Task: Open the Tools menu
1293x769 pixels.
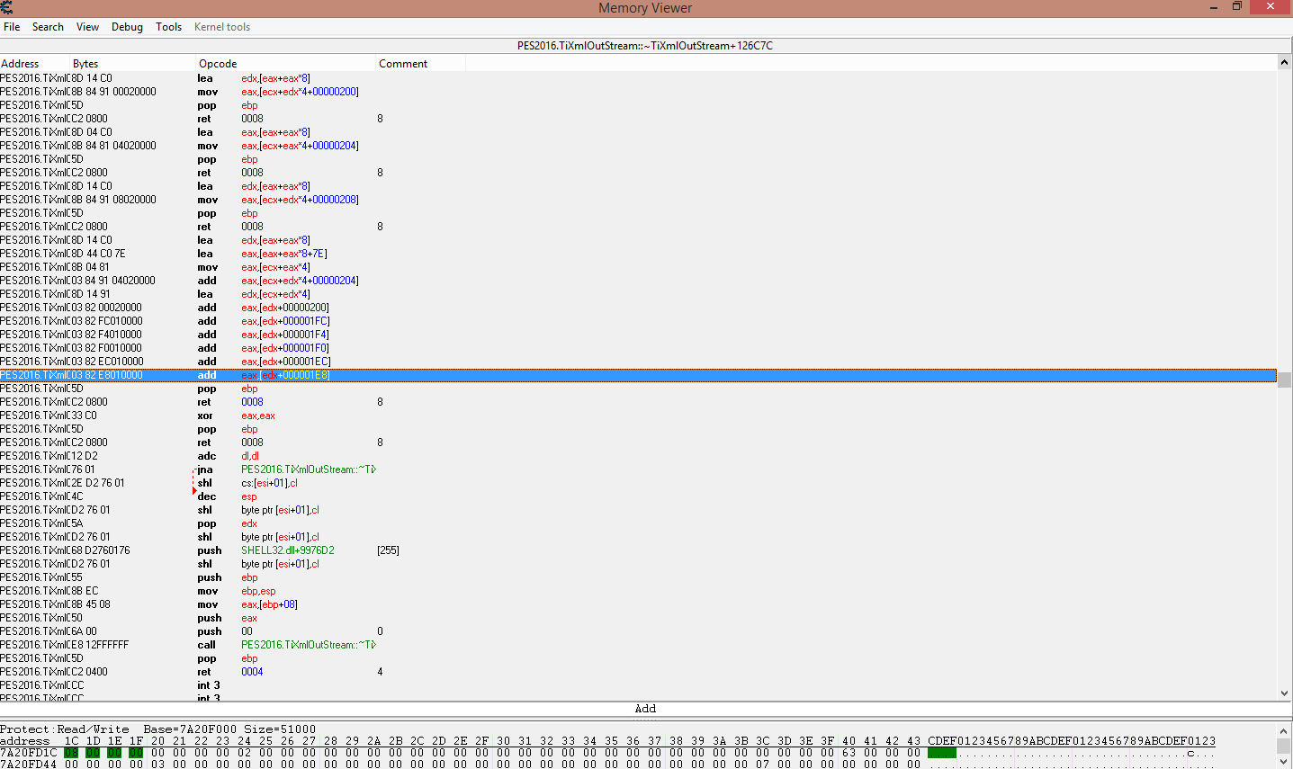Action: point(168,27)
